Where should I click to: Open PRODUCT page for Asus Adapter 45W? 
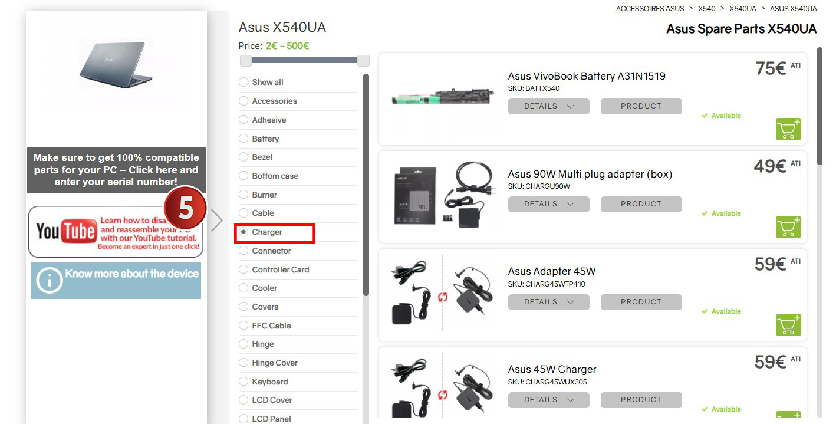click(641, 302)
